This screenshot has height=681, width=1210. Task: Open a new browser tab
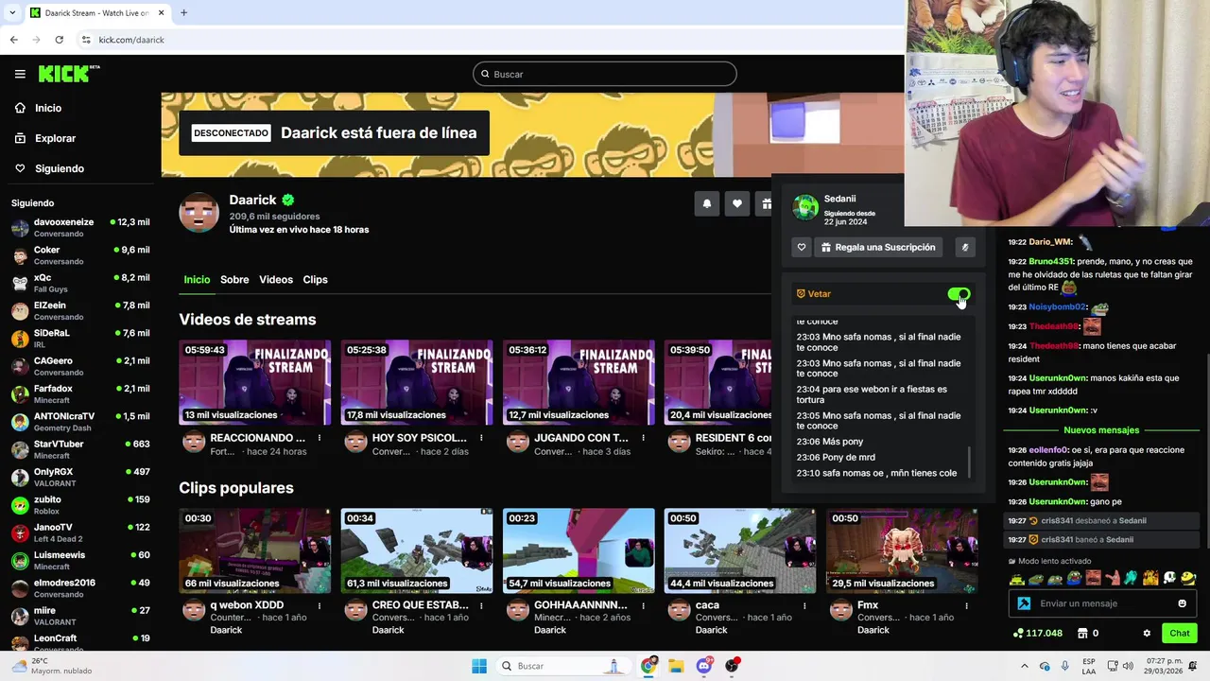pos(183,12)
